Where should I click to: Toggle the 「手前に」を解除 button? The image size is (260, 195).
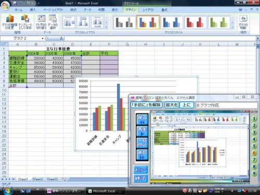(147, 105)
